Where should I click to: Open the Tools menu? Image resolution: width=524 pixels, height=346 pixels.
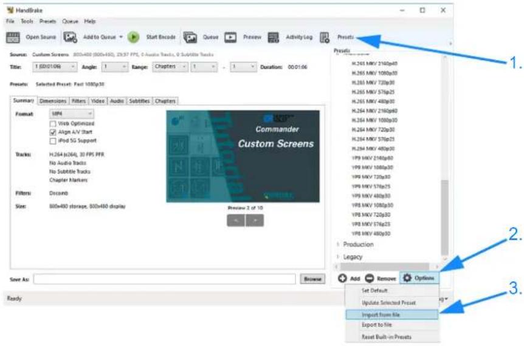pos(27,21)
